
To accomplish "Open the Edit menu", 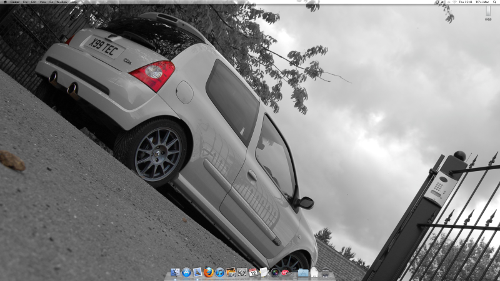I will pos(34,2).
